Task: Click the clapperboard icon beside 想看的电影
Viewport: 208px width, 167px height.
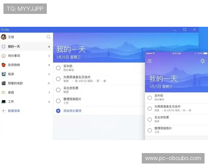Action: (x=3, y=83)
